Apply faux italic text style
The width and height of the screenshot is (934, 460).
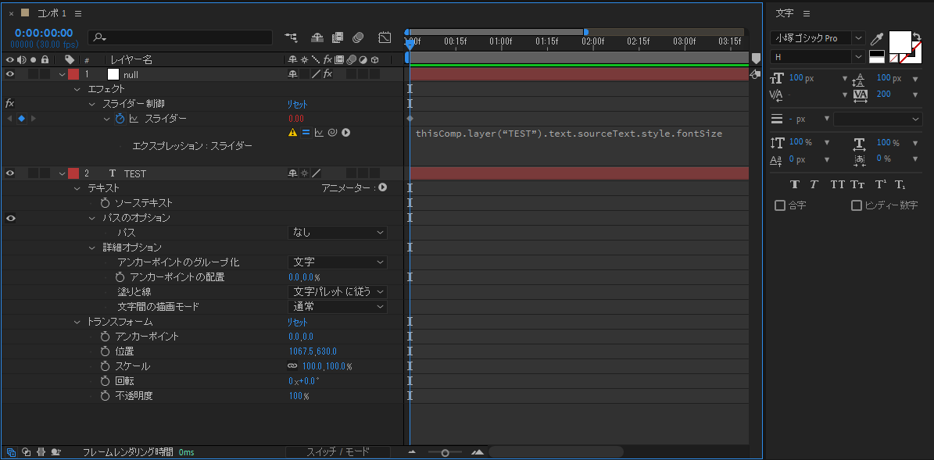(814, 184)
